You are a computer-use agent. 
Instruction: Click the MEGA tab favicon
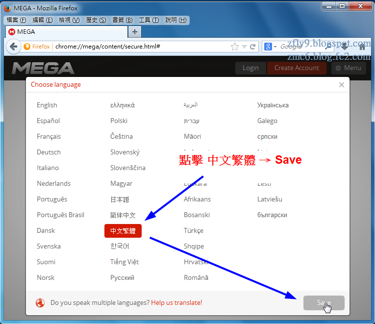click(x=11, y=32)
